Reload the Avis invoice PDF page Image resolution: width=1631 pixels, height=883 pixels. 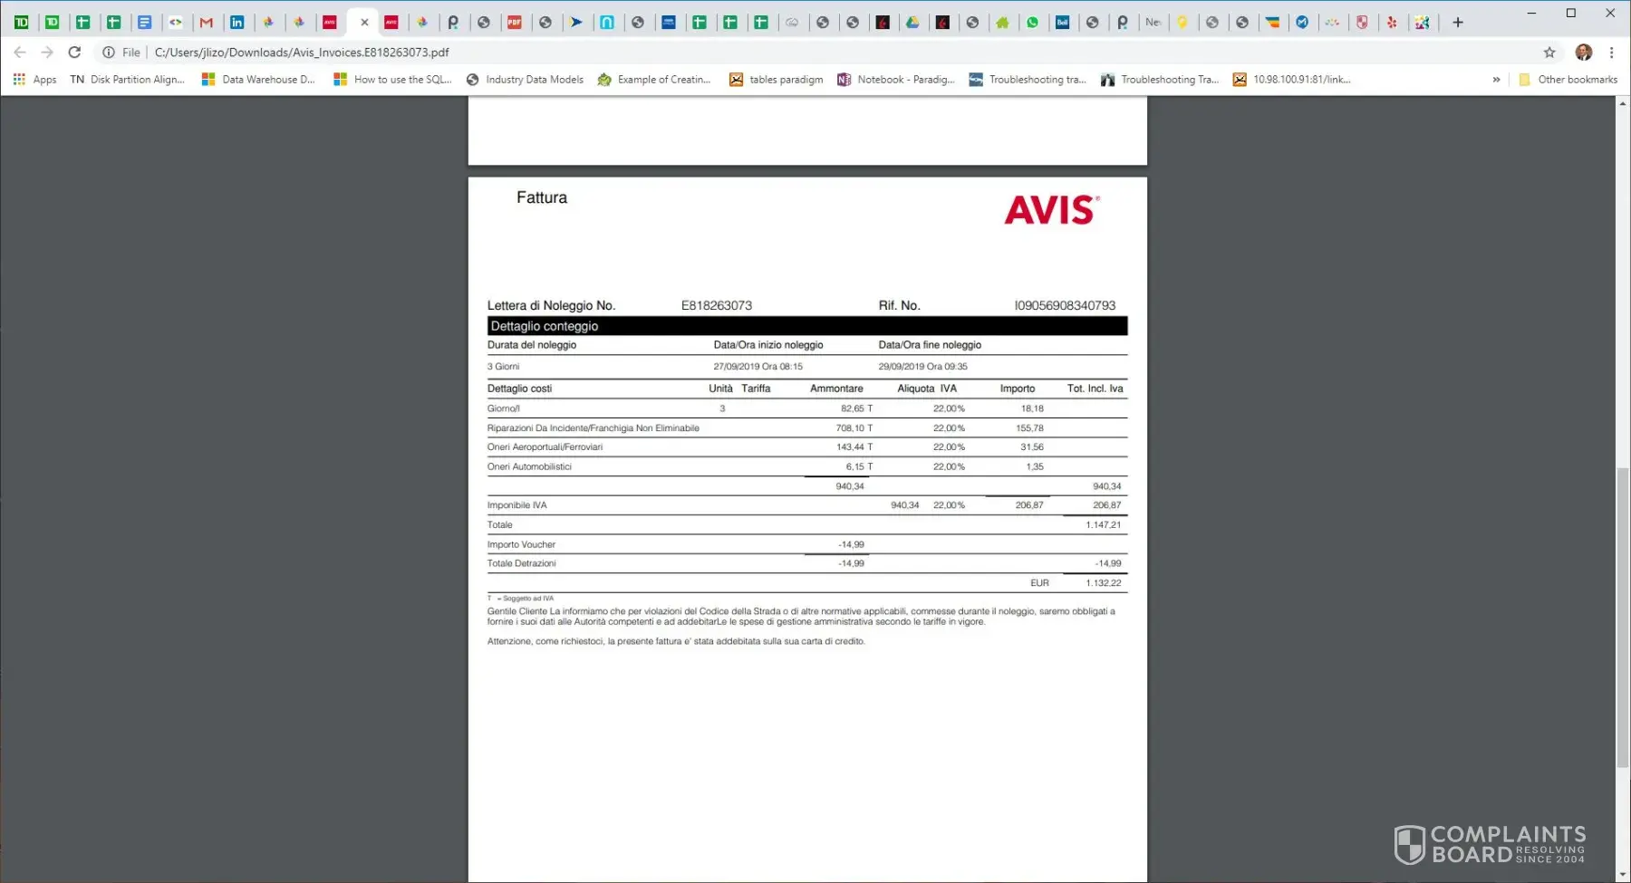(74, 53)
